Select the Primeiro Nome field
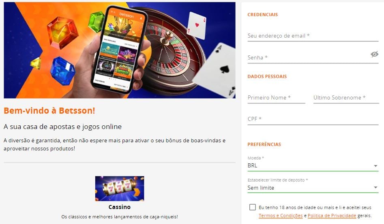This screenshot has width=384, height=224. [x=276, y=98]
